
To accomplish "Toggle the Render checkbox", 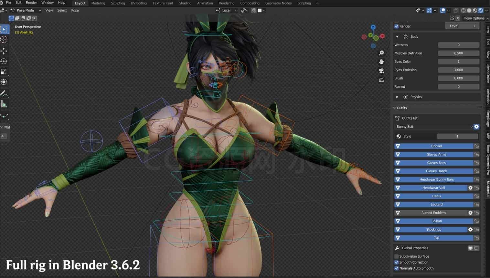I will pos(397,26).
